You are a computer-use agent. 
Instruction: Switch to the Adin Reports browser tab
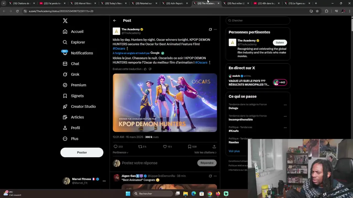coord(175,3)
